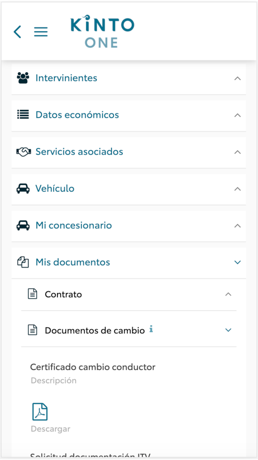The image size is (258, 460).
Task: Open the Certificado cambio conductor PDF icon
Action: pos(40,411)
